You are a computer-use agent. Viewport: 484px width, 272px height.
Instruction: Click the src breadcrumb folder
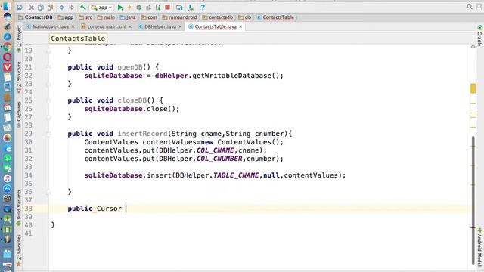pos(85,17)
